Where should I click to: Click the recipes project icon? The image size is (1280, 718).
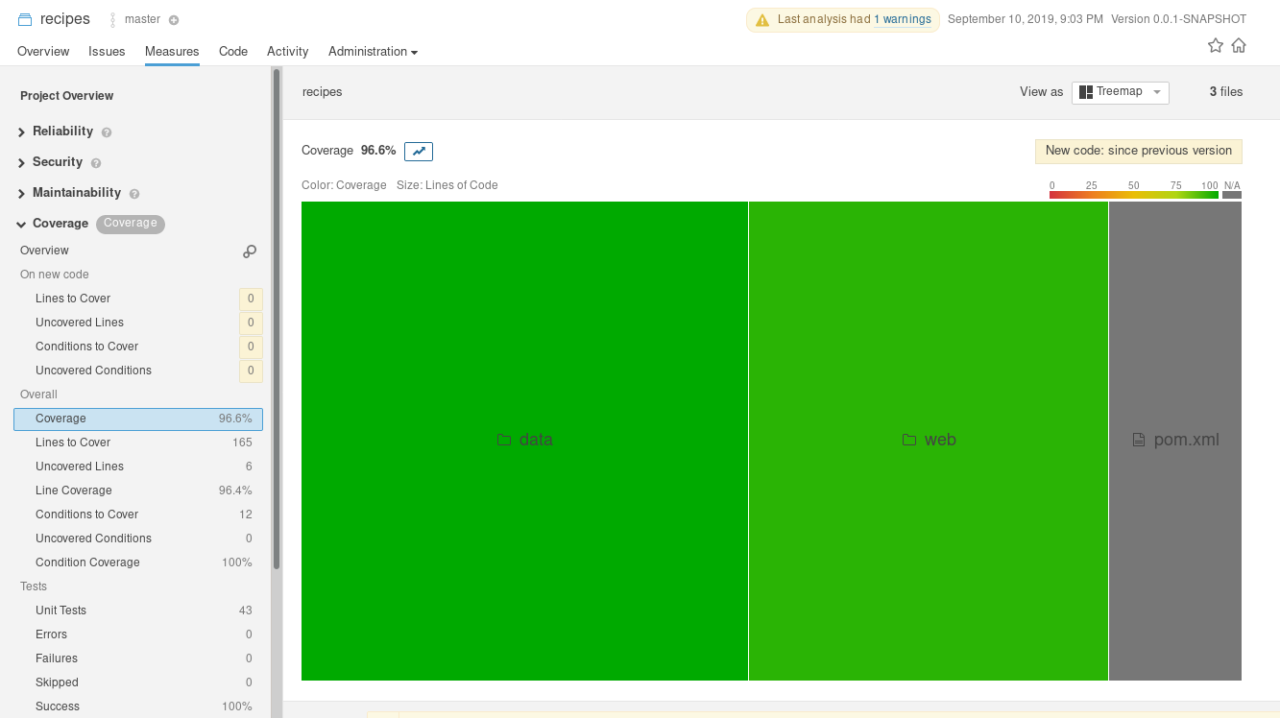[x=26, y=19]
